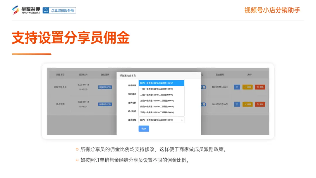Viewport: 316px width, 178px height.
Task: Choose 五星 commission level option
Action: tap(162, 112)
